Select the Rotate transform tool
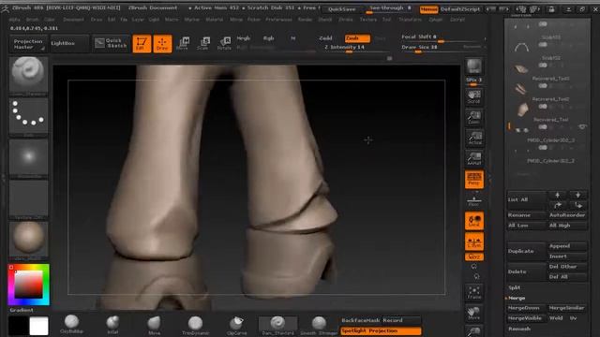The height and width of the screenshot is (337, 600). click(x=224, y=44)
